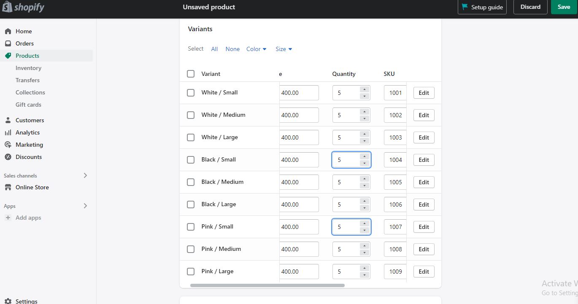Viewport: 578px width, 304px height.
Task: Go to Collections in the sidebar
Action: click(30, 92)
